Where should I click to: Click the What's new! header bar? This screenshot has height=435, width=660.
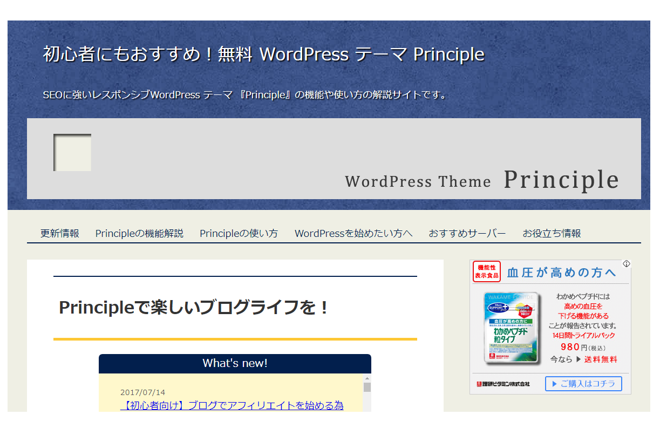(235, 363)
